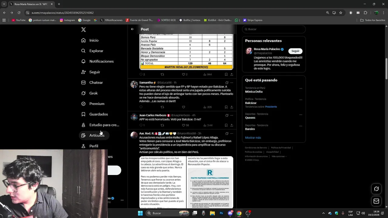The image size is (388, 218).
Task: Open the Windows Start menu
Action: pyautogui.click(x=140, y=213)
